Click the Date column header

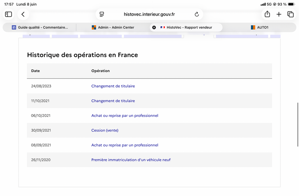pyautogui.click(x=36, y=71)
